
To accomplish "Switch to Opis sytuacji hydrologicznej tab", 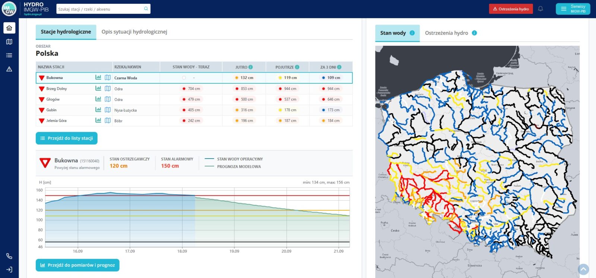I will pyautogui.click(x=134, y=32).
